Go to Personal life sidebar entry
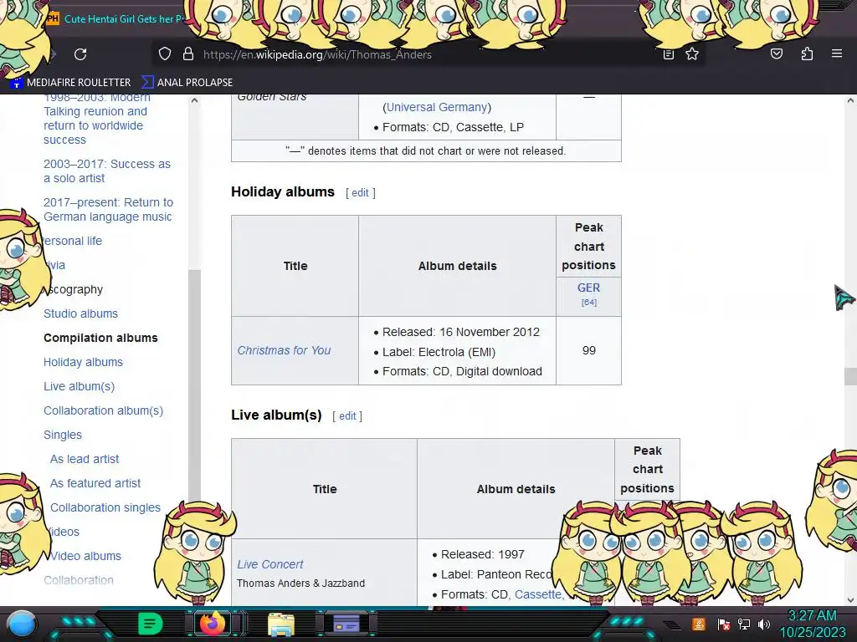 (x=72, y=241)
